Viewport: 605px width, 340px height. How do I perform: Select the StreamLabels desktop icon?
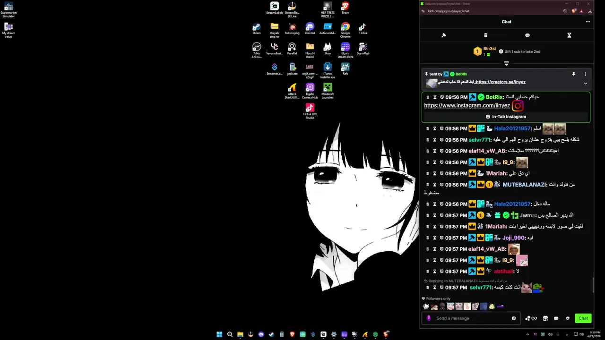(274, 8)
